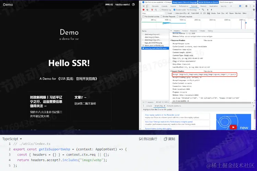This screenshot has height=171, width=257.
Task: Open Network conditions drawer tab
Action: 174,106
